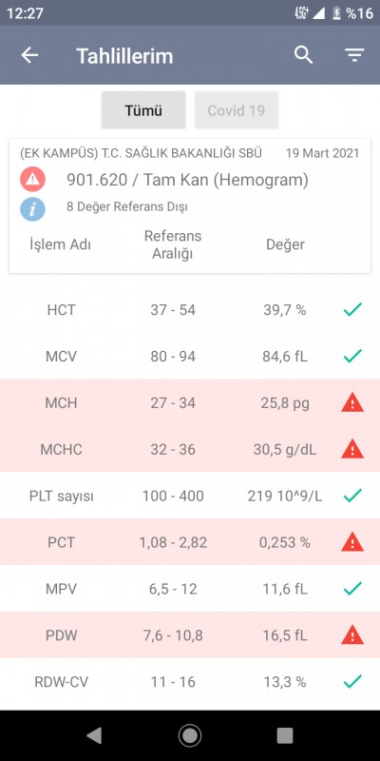Select the RDW-CV result row
This screenshot has height=761, width=380.
(x=190, y=681)
